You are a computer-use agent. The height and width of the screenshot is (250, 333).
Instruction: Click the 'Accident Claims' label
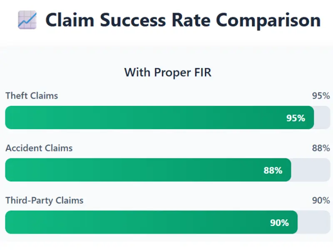[x=39, y=148]
